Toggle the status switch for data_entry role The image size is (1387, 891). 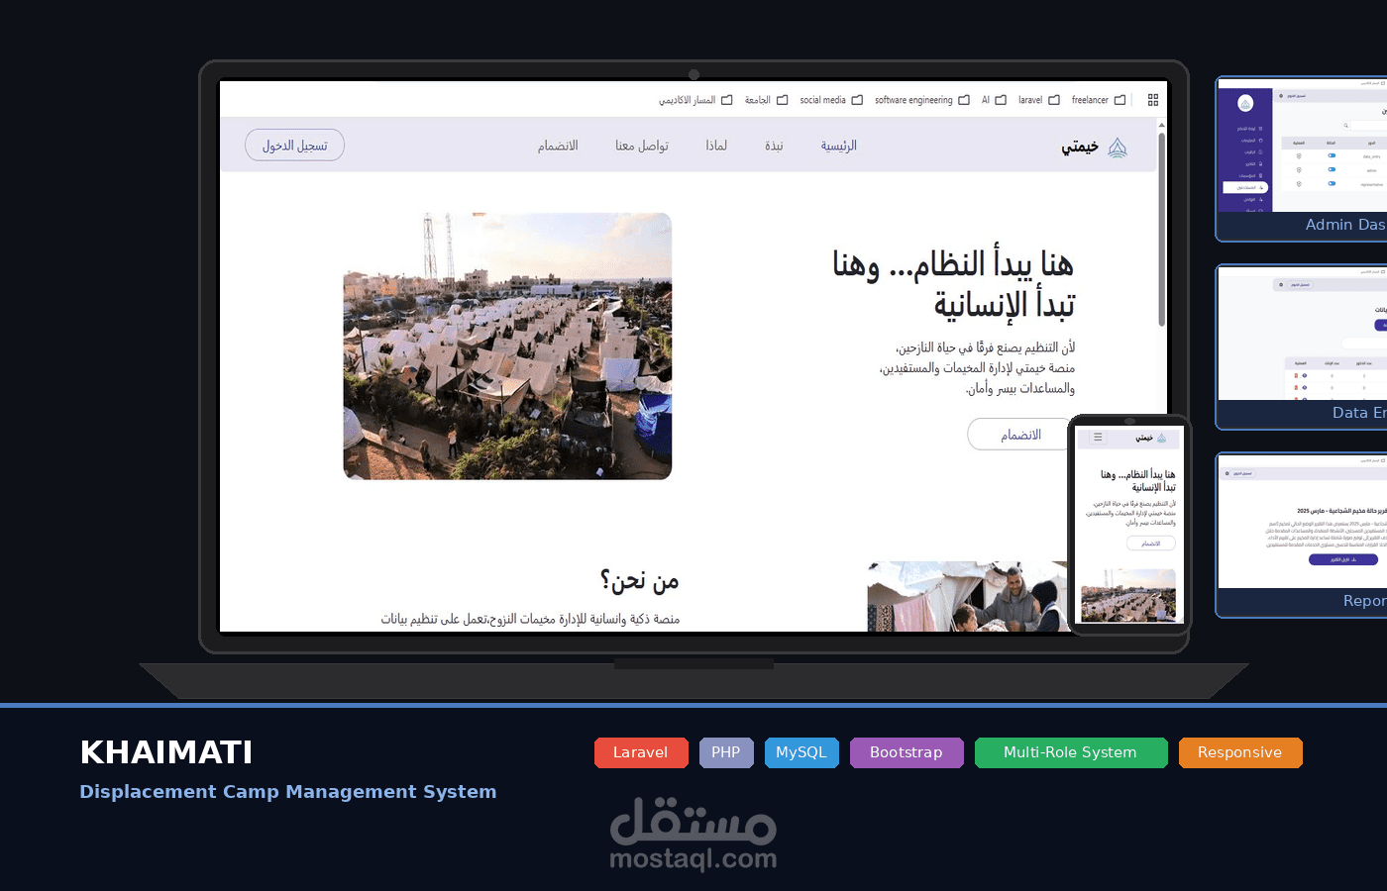[x=1332, y=155]
